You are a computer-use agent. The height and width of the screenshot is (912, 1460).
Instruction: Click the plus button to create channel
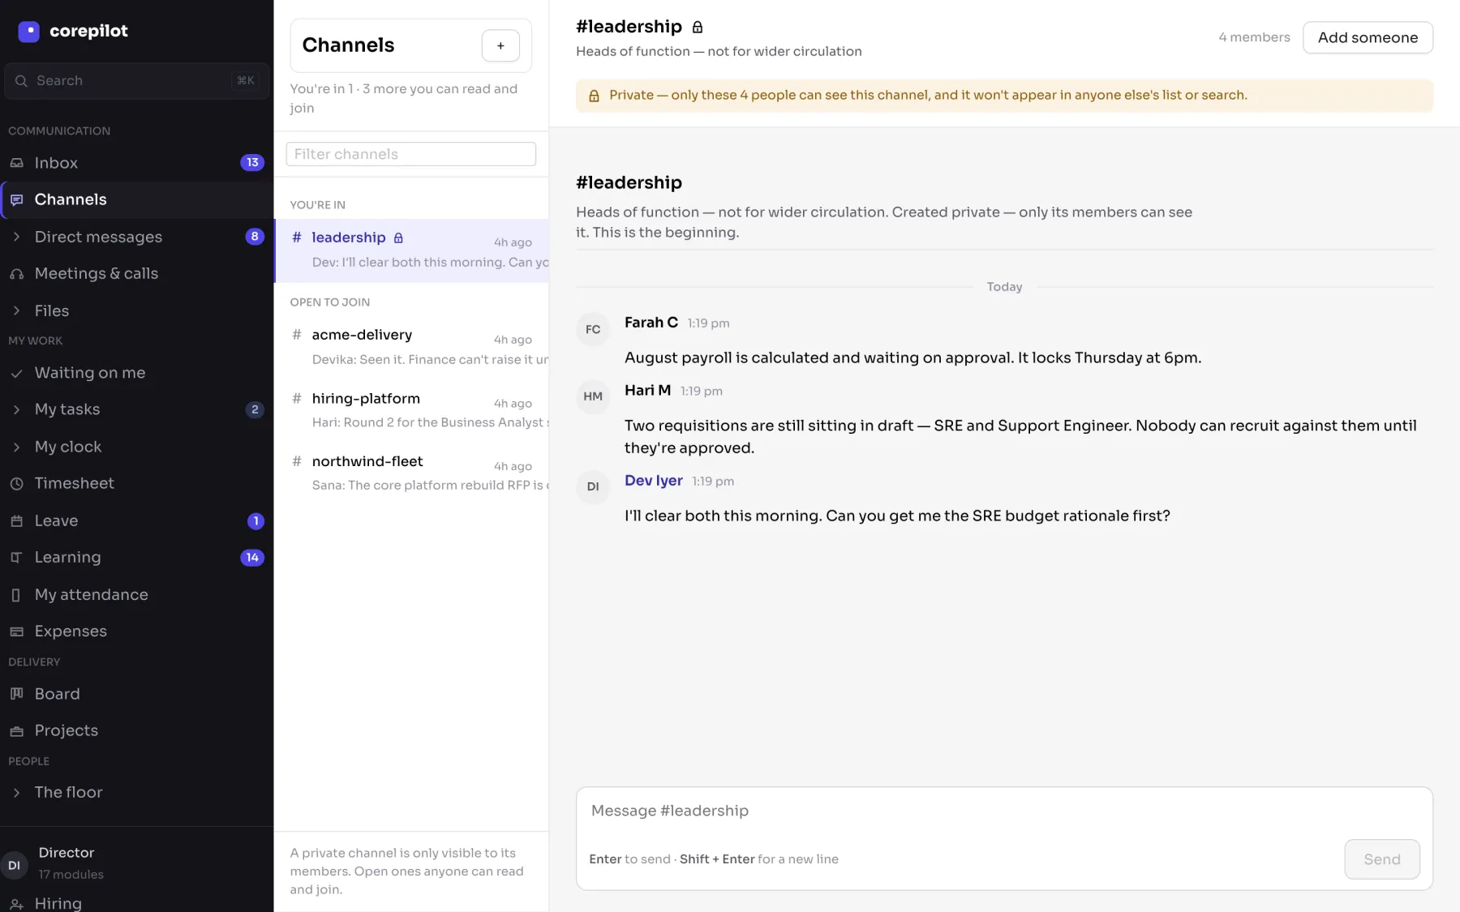pos(500,45)
